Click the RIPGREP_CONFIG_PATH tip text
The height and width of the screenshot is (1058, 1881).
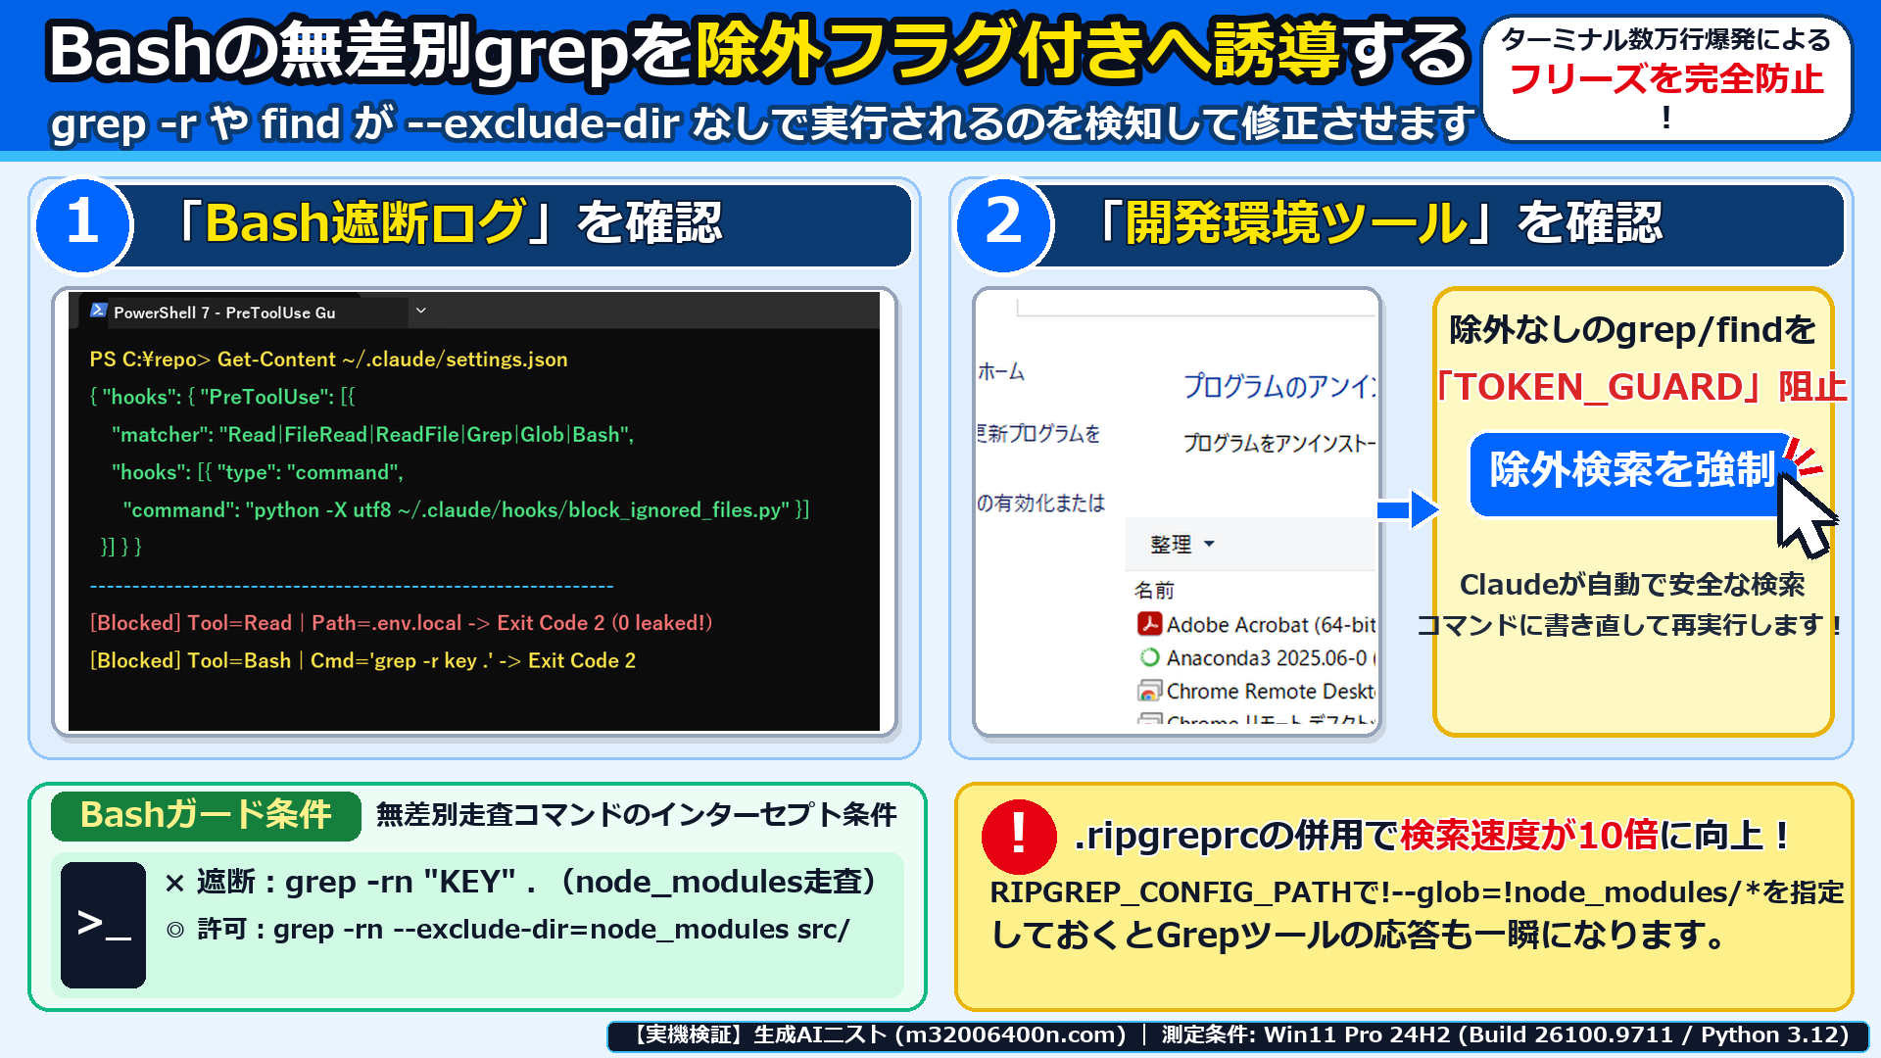point(1417,913)
